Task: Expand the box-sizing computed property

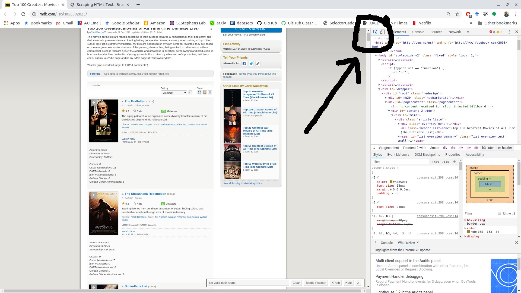Action: pyautogui.click(x=465, y=220)
